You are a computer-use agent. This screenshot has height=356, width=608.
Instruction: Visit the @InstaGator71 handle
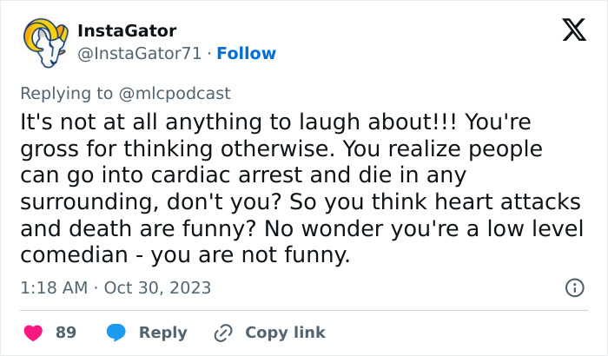[140, 54]
